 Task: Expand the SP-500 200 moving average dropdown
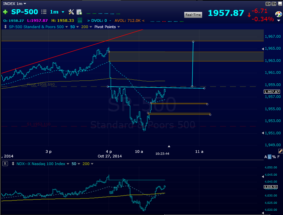click(x=91, y=27)
